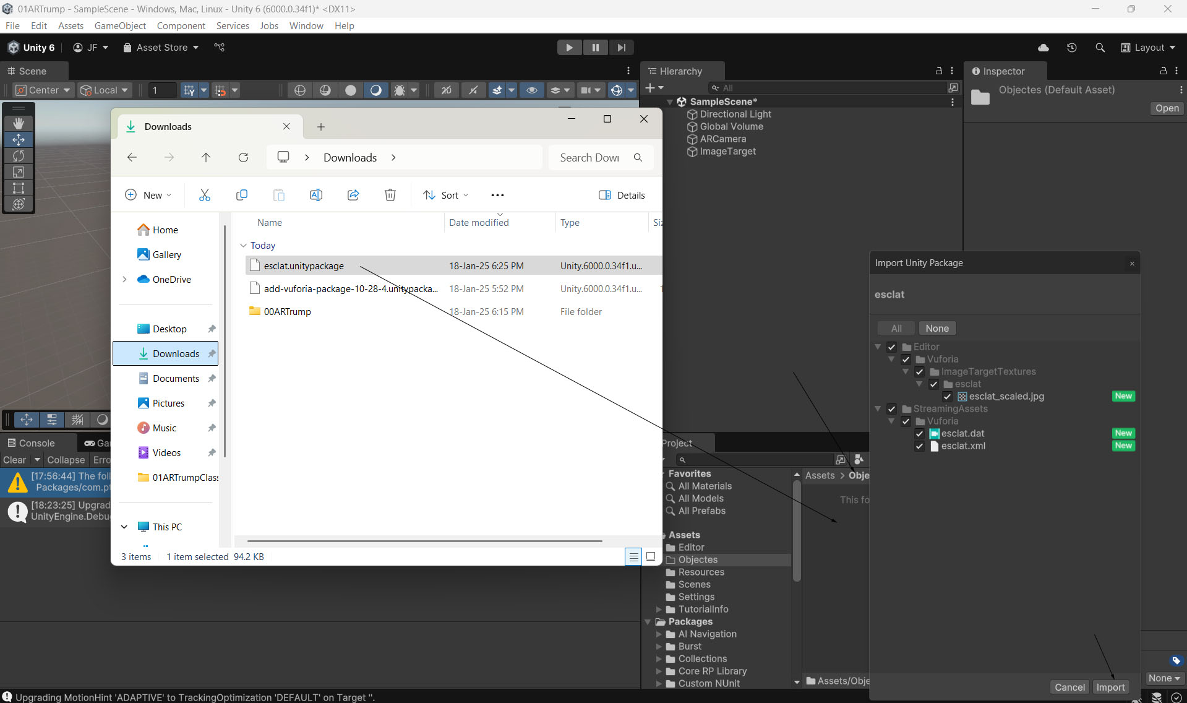Toggle the StreamingAssets folder checkbox
Viewport: 1187px width, 703px height.
click(x=891, y=409)
